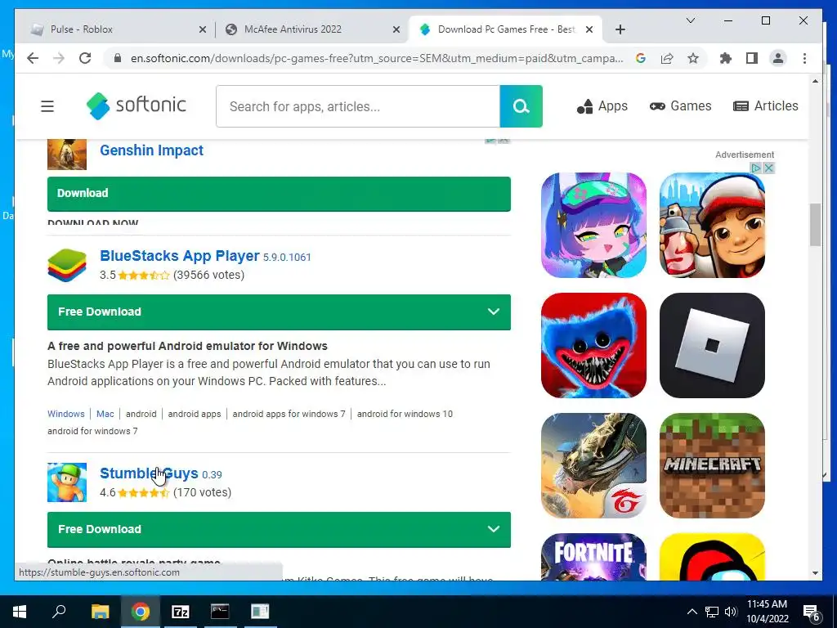Screen dimensions: 837x628
Task: Close the McAfee Antivirus 2022 tab
Action: pos(396,29)
